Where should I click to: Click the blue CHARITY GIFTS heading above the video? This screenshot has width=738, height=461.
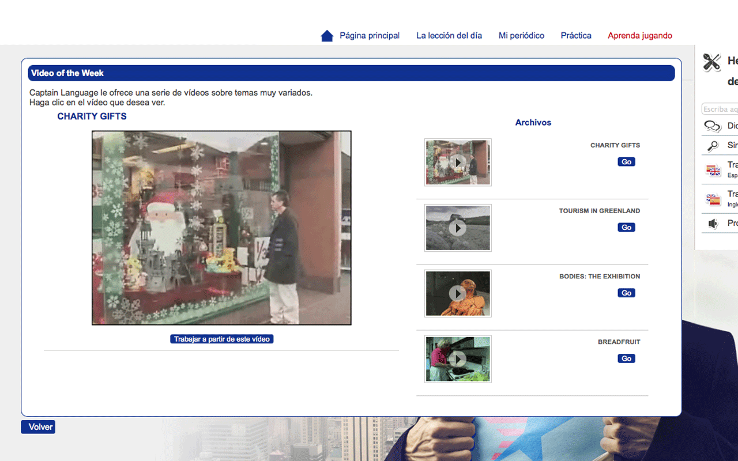tap(92, 116)
